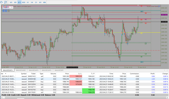Switch chart to H4 timeframe
Screen dimensions: 169x99
coord(32,2)
